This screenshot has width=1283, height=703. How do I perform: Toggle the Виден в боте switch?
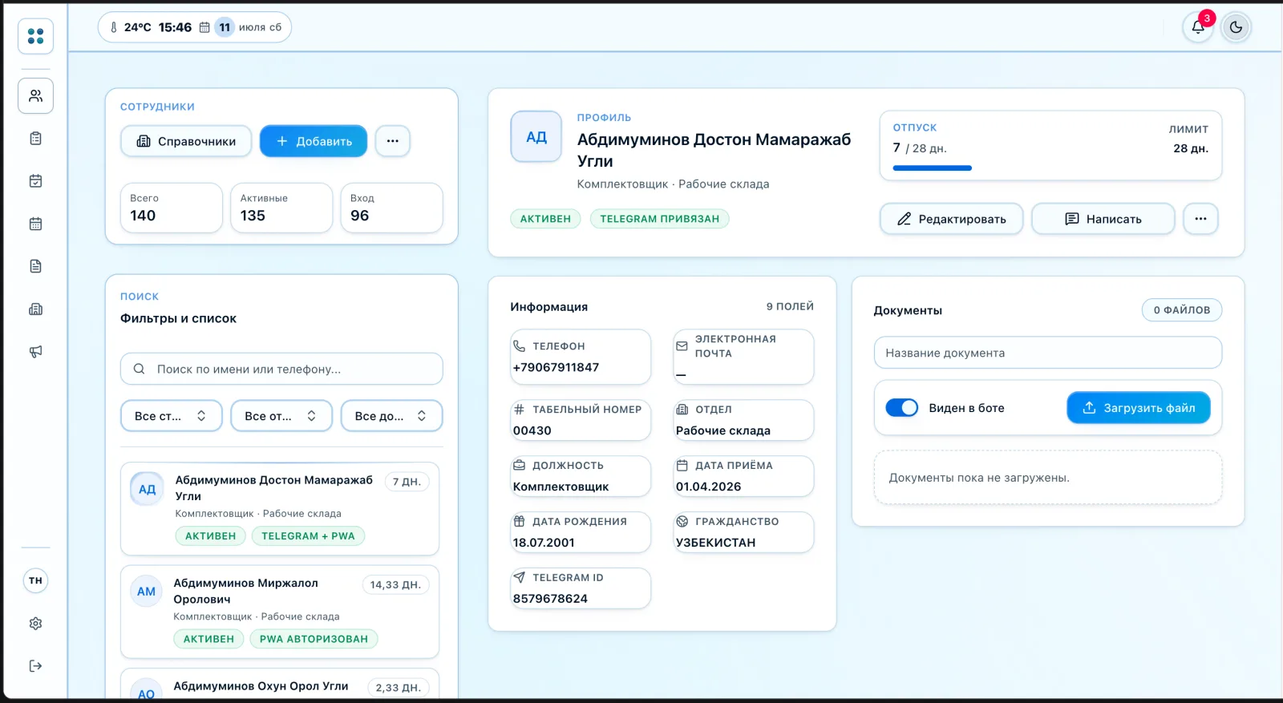click(901, 407)
